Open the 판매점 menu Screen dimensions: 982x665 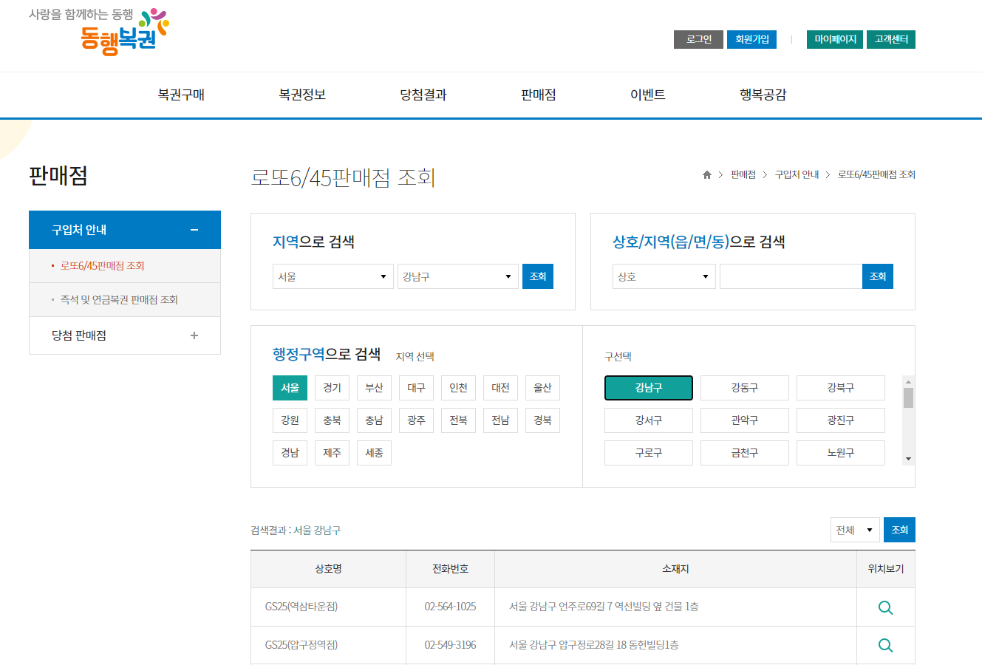coord(539,95)
